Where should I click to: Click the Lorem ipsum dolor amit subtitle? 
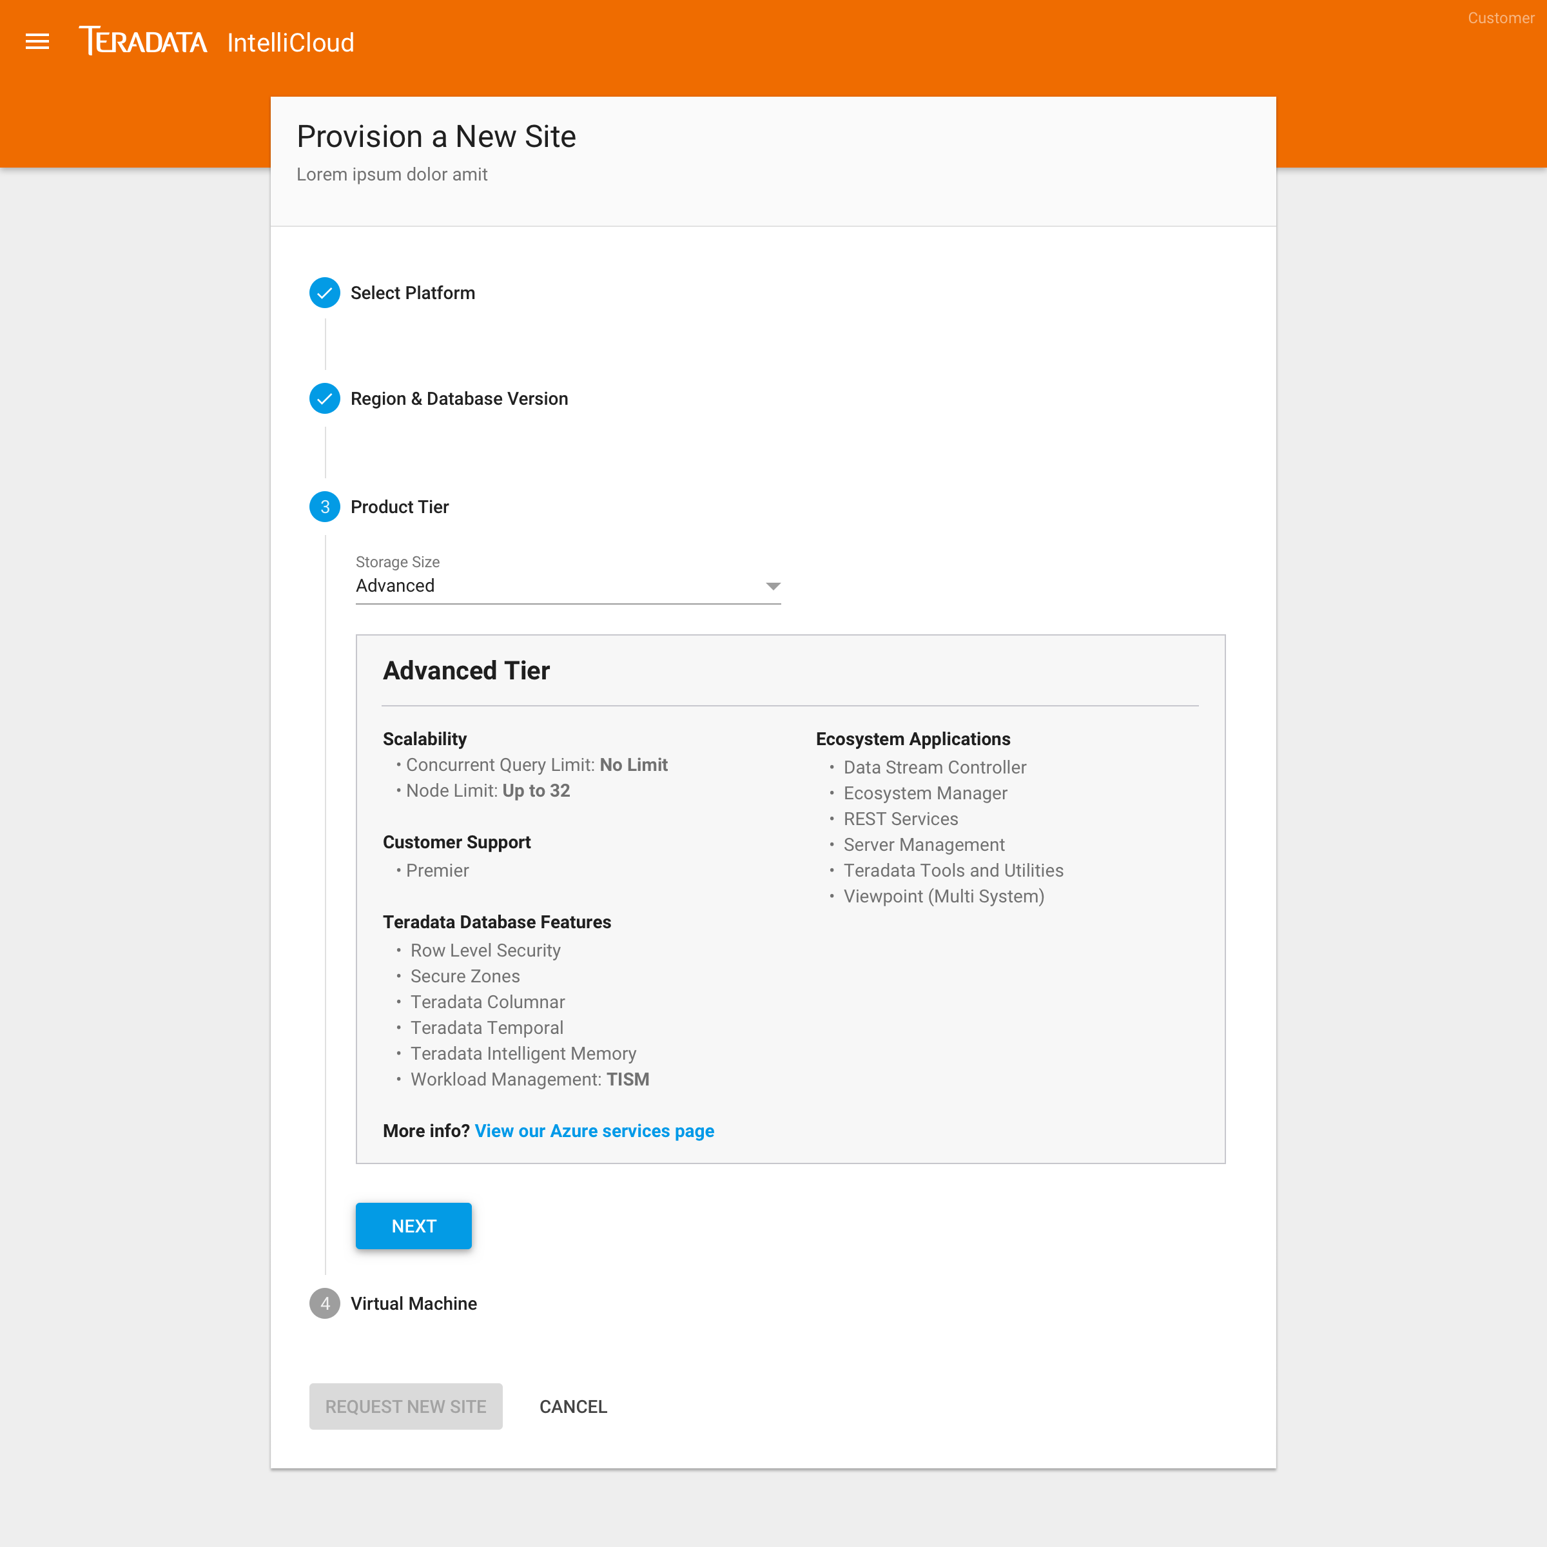393,175
